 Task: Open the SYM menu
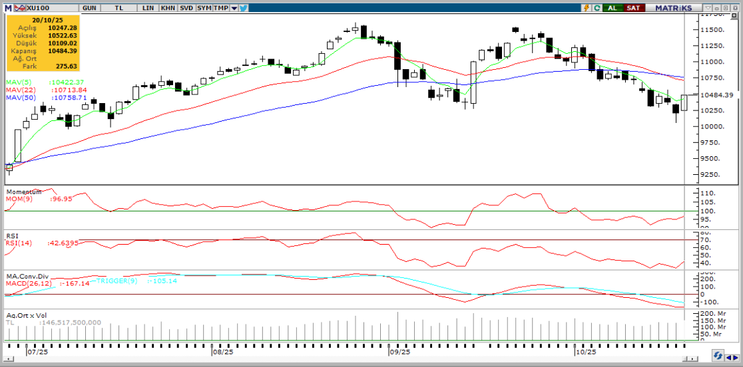[204, 8]
